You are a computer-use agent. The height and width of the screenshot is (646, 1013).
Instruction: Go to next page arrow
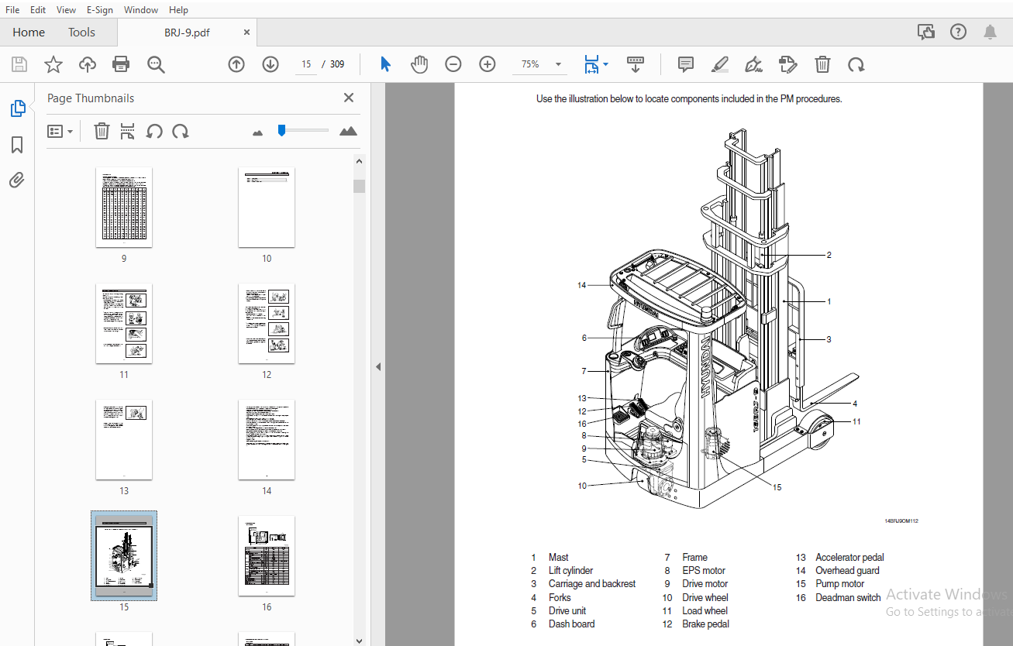[270, 64]
